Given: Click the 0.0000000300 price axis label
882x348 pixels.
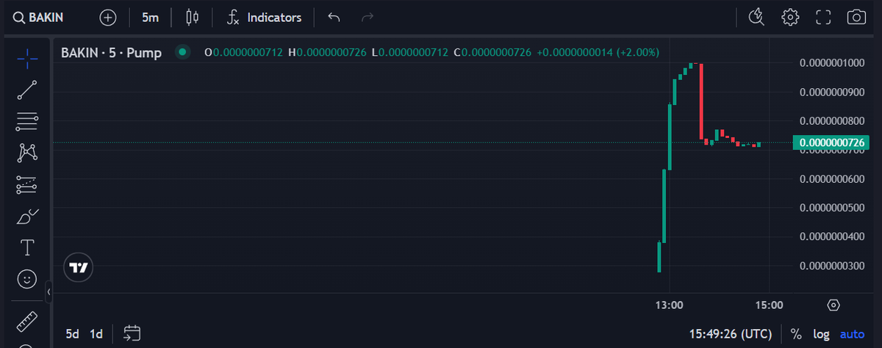Looking at the screenshot, I should [x=832, y=265].
